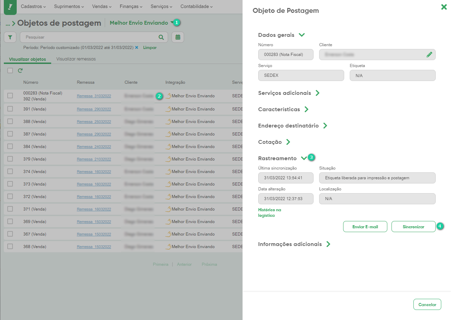Check the row 000283 (Nota Fiscal) checkbox
This screenshot has width=451, height=320.
click(x=10, y=96)
